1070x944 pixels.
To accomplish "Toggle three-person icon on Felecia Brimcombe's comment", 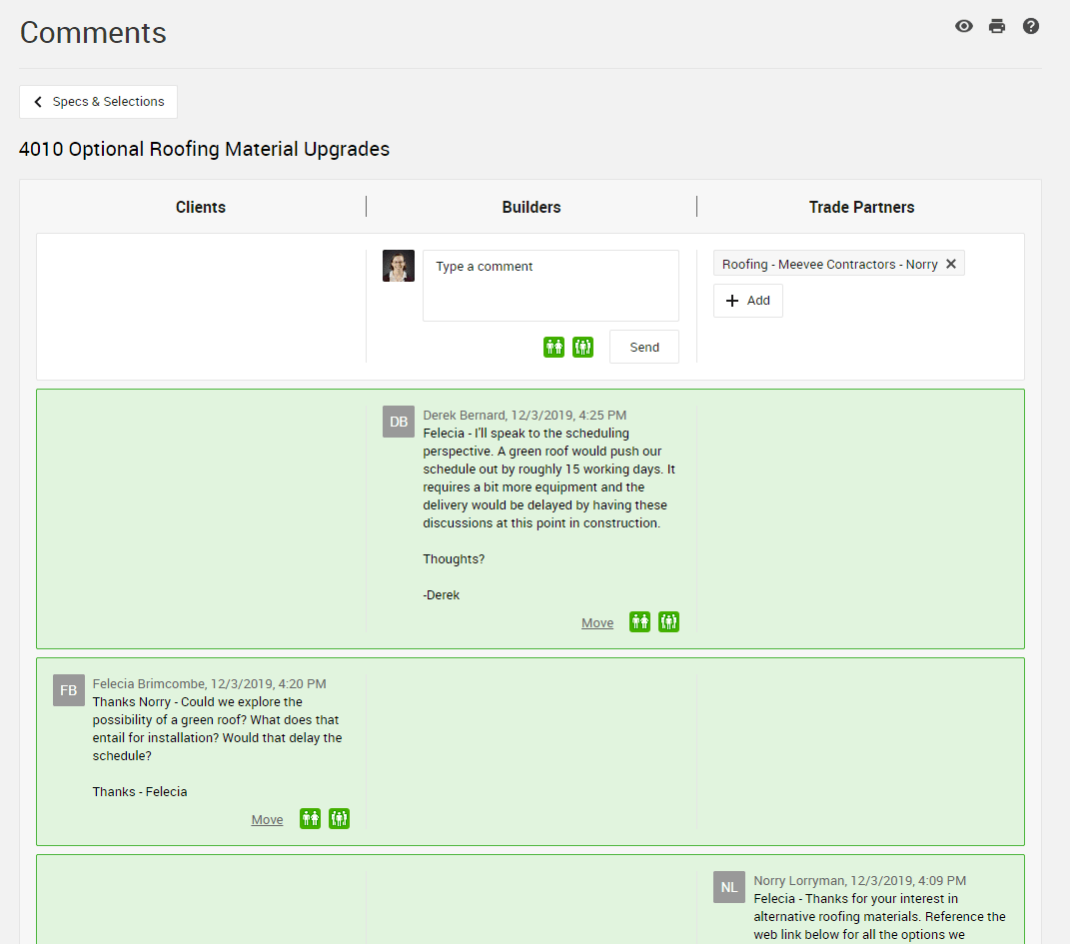I will pyautogui.click(x=340, y=818).
